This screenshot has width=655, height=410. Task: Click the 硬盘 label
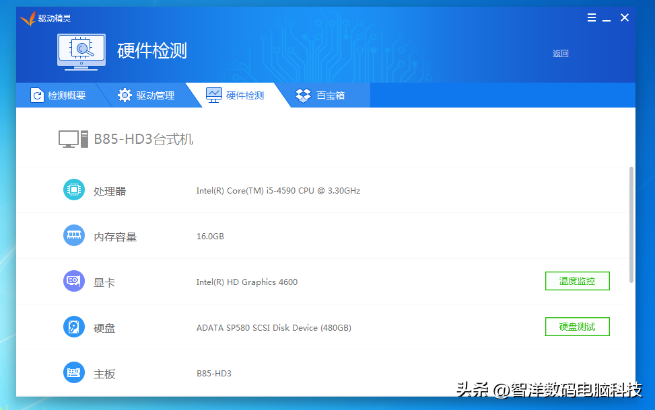point(104,328)
